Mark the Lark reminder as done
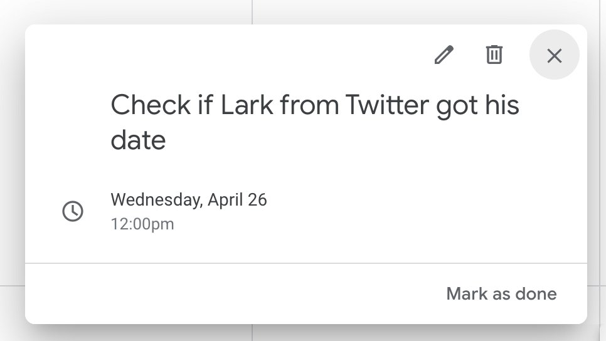Viewport: 606px width, 341px height. point(501,294)
